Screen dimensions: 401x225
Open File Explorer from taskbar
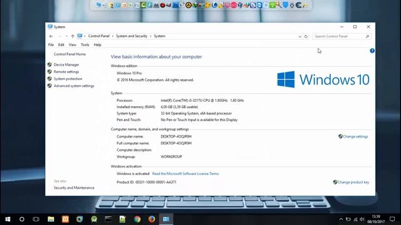[51, 219]
